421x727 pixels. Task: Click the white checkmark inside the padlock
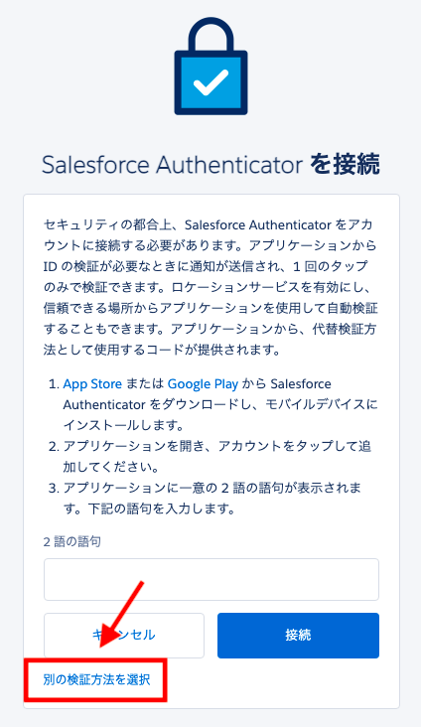point(210,82)
